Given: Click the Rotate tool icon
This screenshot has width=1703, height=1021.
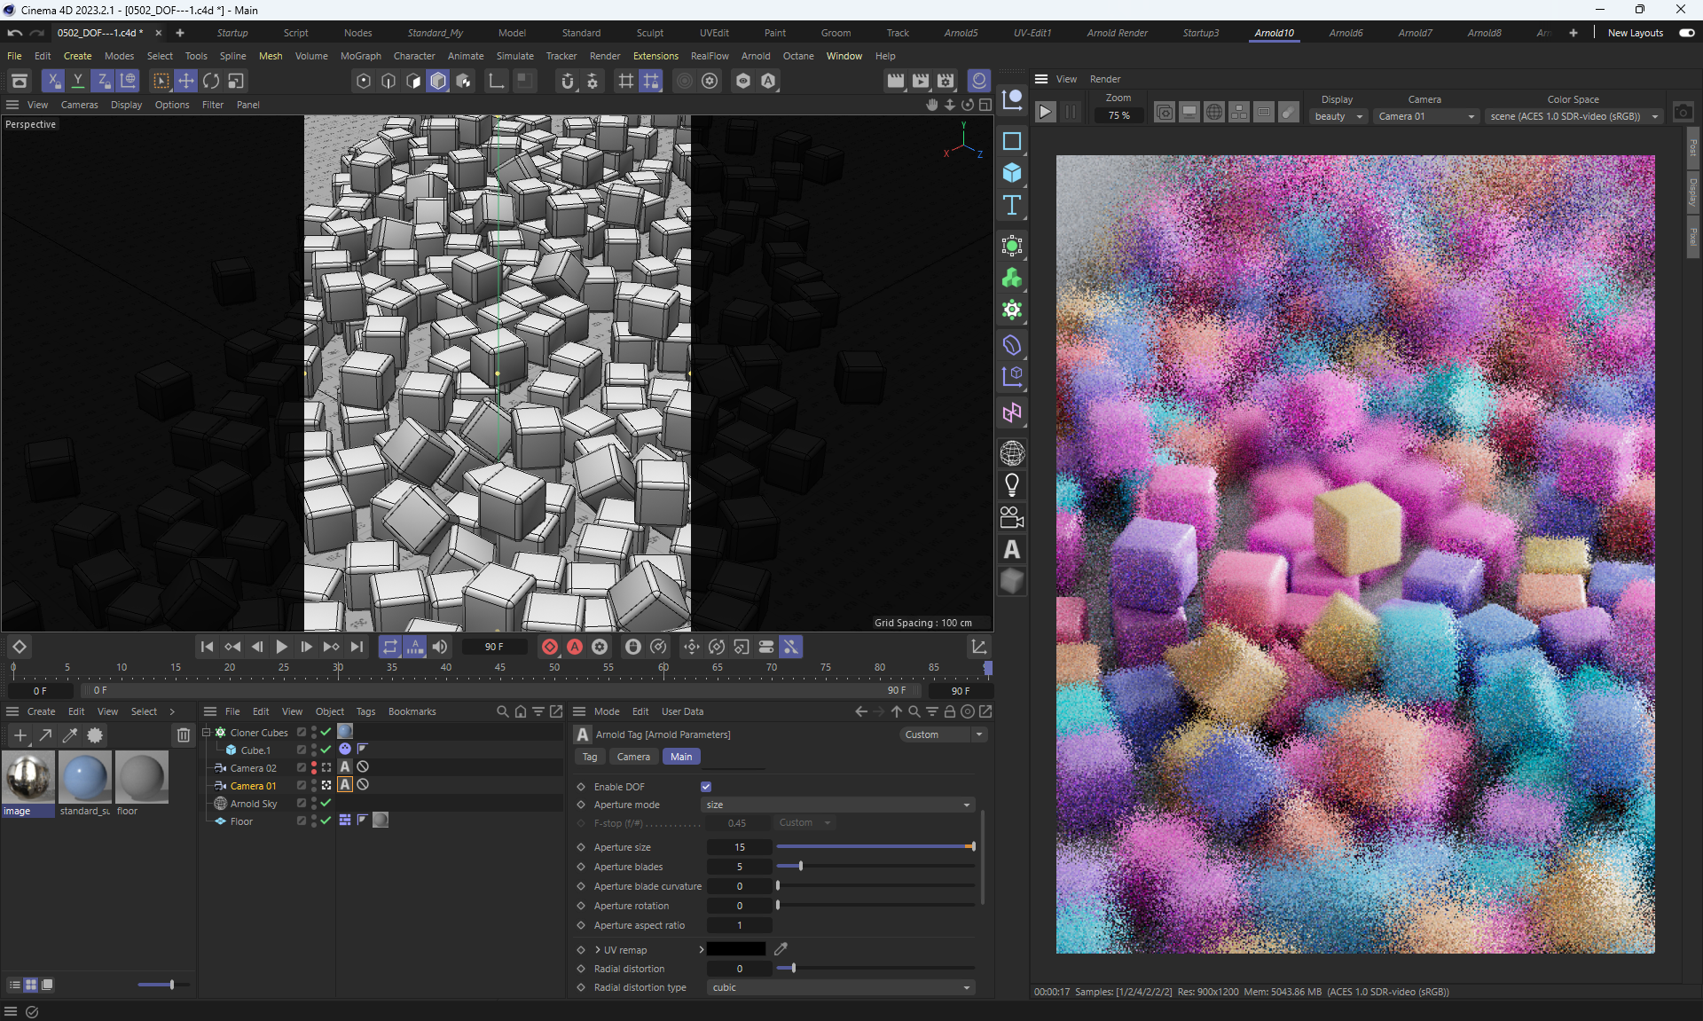Looking at the screenshot, I should pyautogui.click(x=211, y=81).
